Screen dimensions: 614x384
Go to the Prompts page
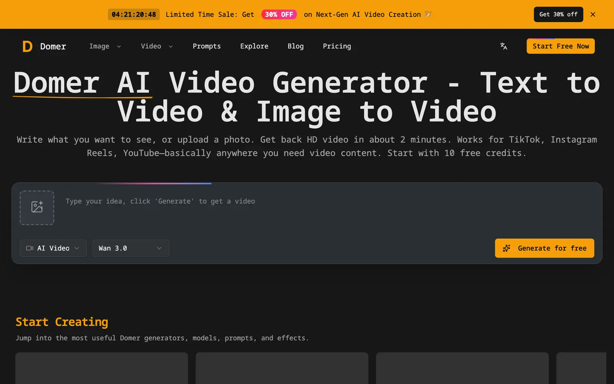point(206,46)
